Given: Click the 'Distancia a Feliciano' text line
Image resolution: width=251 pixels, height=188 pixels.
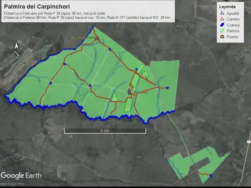Looking at the screenshot, I should click(54, 14).
